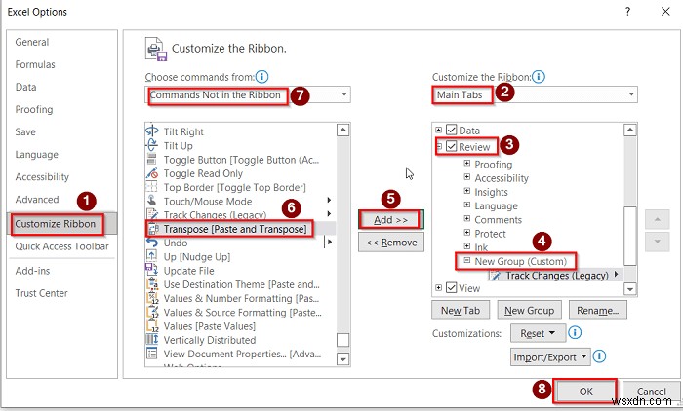Click info icon next to Import/Export
This screenshot has width=683, height=411.
599,356
